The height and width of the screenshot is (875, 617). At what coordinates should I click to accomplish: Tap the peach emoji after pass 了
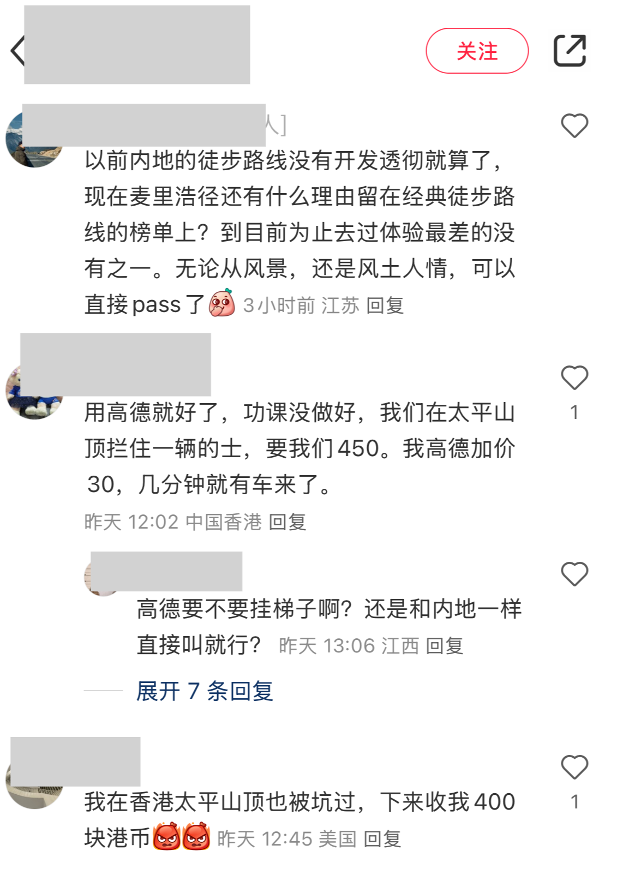tap(222, 303)
